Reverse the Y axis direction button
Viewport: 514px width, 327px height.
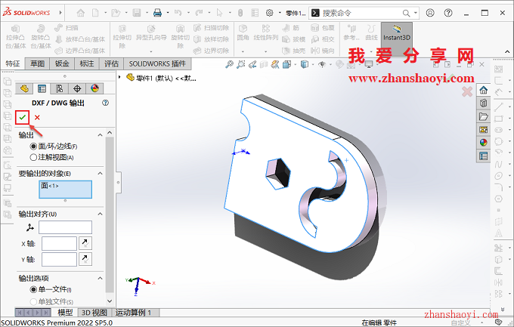[85, 259]
